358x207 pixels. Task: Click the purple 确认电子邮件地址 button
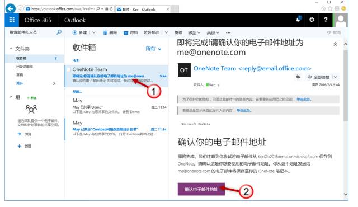coord(201,189)
